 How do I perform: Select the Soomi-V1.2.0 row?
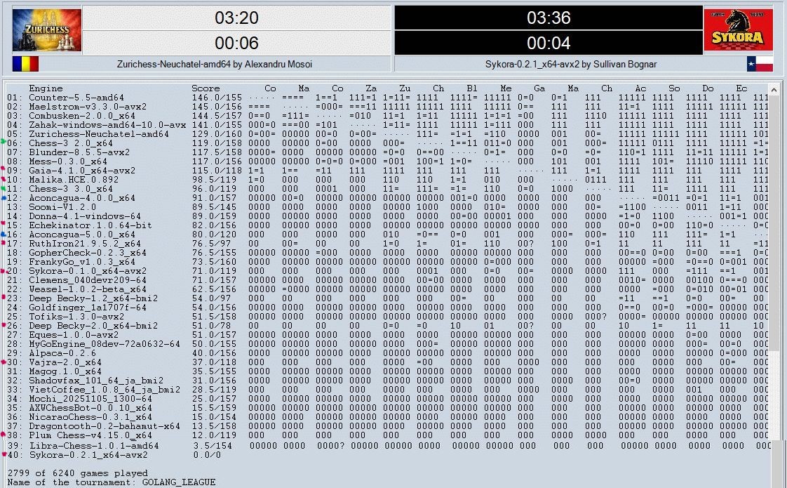[387, 207]
